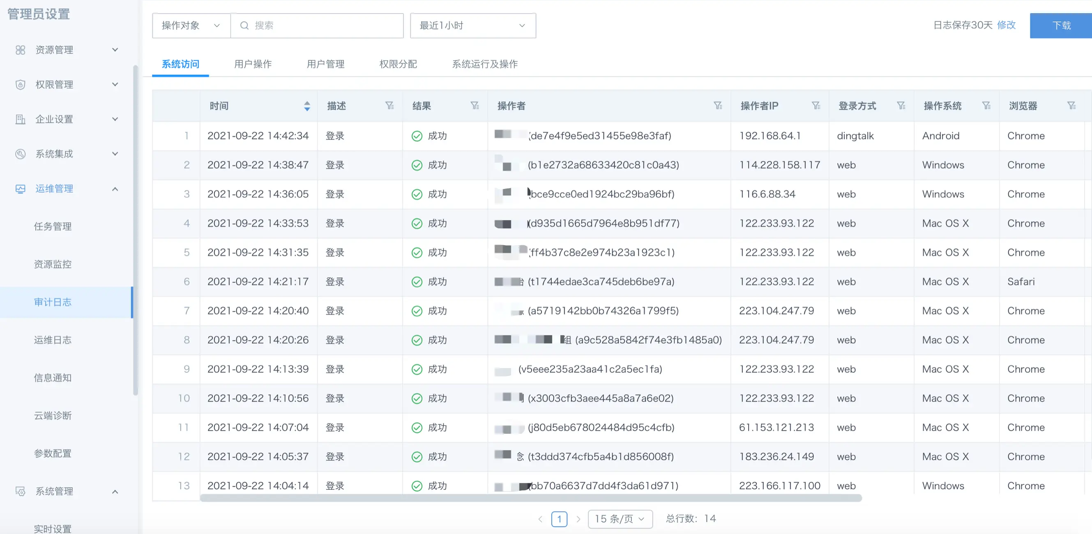Go to previous page arrow
Image resolution: width=1092 pixels, height=534 pixels.
point(540,519)
